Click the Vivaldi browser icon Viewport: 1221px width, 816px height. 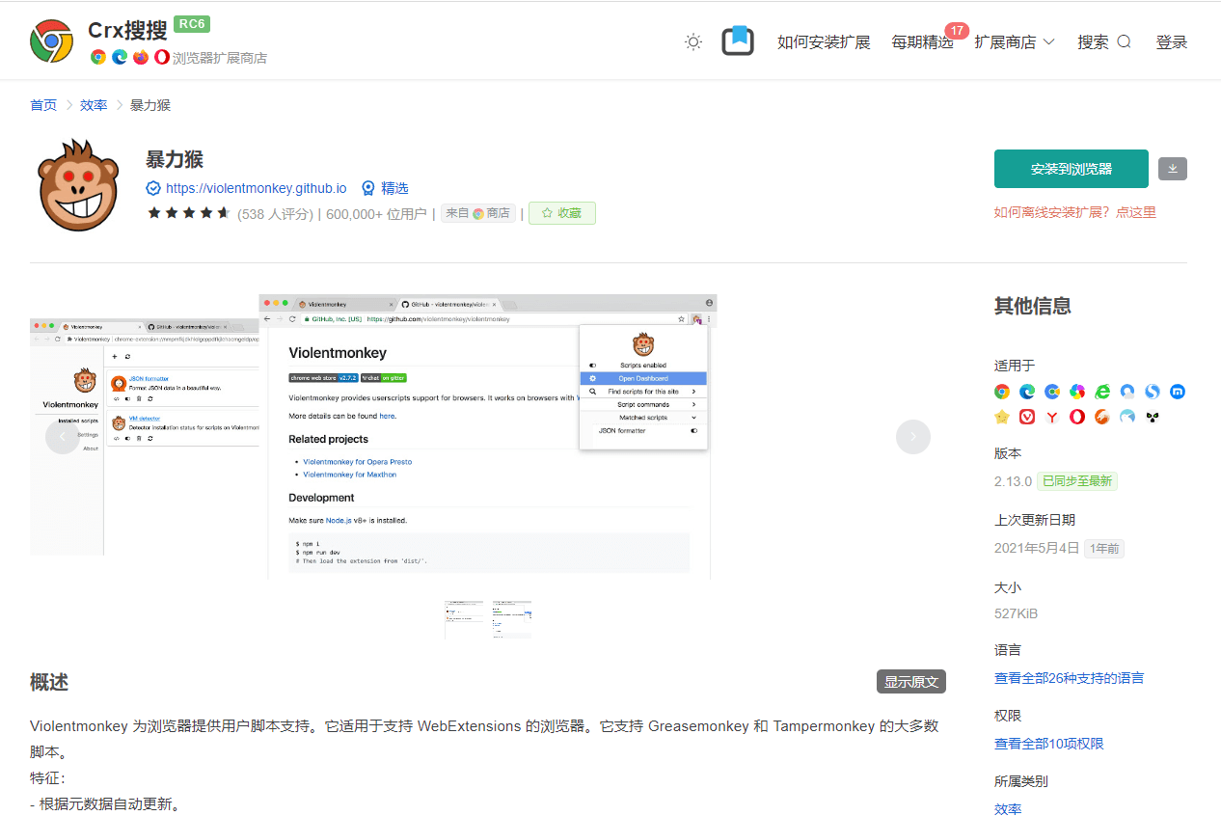point(1027,417)
